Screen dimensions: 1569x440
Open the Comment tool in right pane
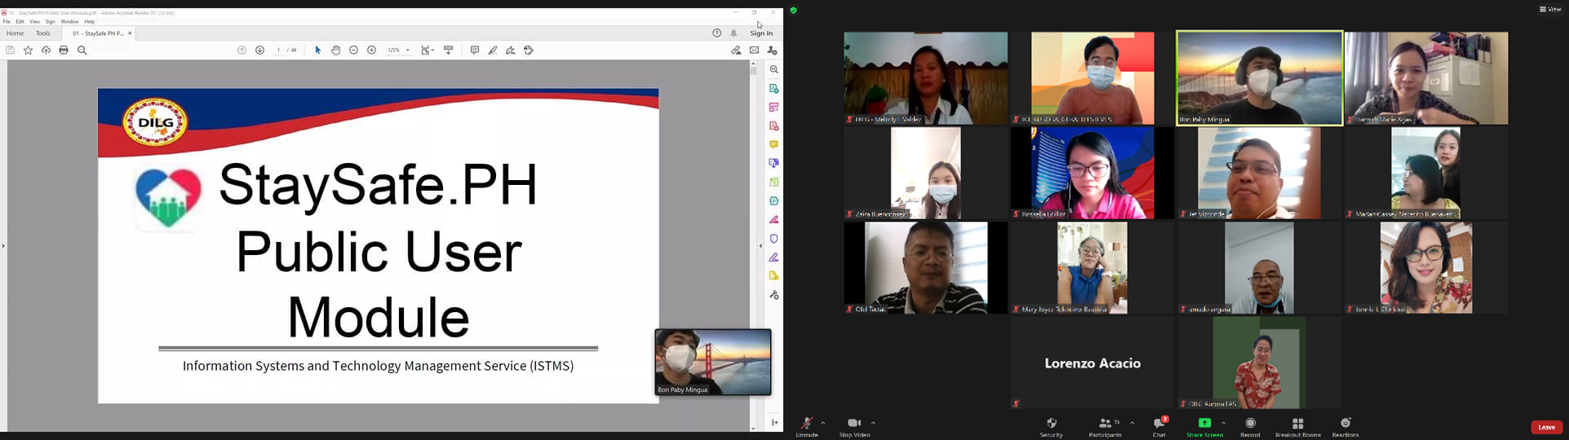pyautogui.click(x=773, y=144)
